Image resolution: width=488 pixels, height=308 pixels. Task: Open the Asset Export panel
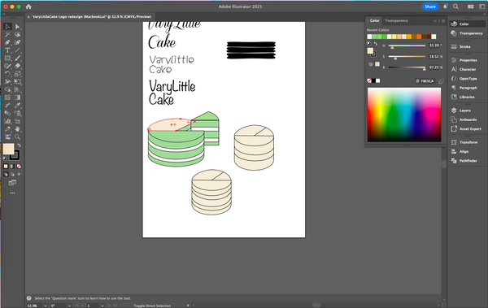(x=470, y=128)
